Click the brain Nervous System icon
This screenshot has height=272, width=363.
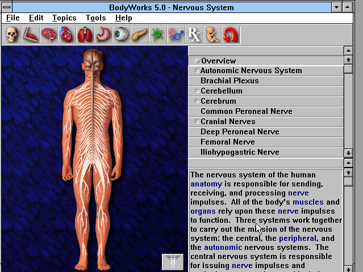tap(48, 35)
